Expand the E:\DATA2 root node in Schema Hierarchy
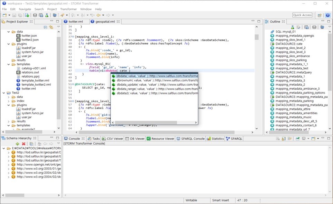 (3, 148)
